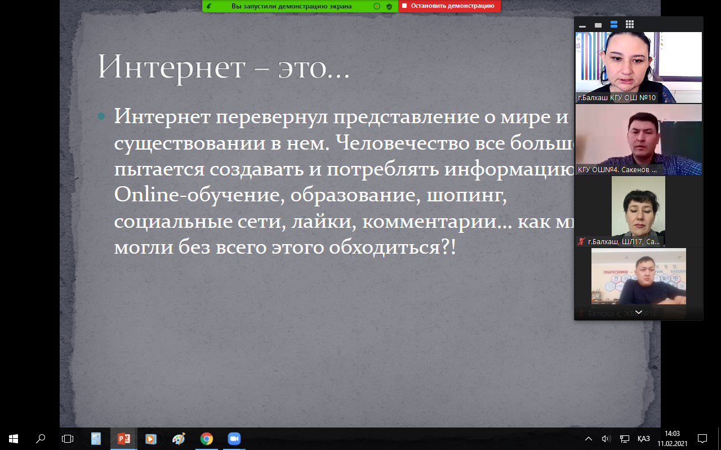The image size is (721, 450).
Task: Open PowerPoint from the taskbar
Action: (x=123, y=439)
